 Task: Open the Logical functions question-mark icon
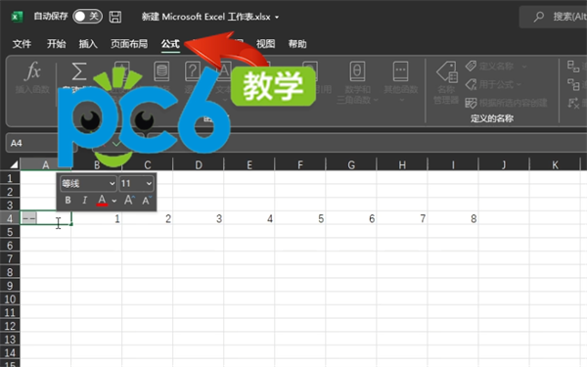193,71
